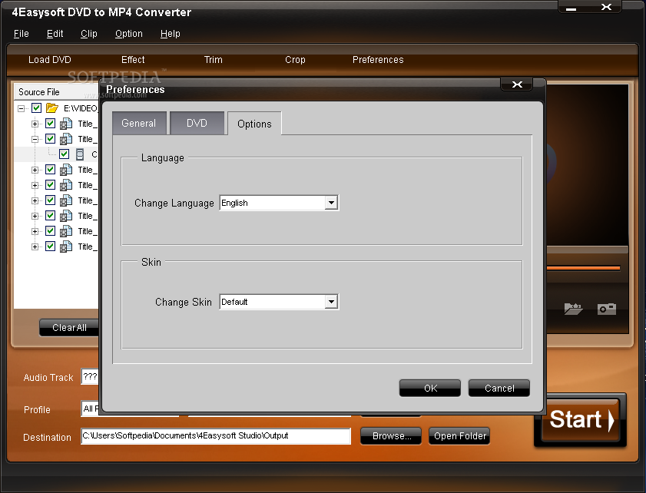Open the Change Skin dropdown

pos(331,302)
